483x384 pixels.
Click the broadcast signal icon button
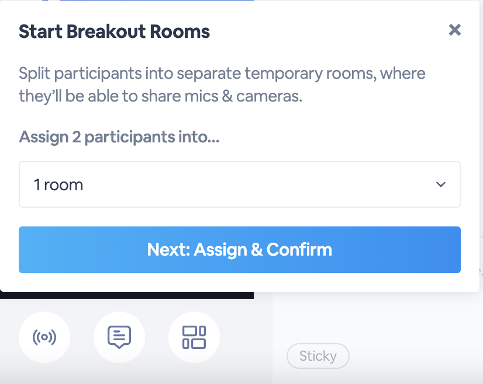(44, 337)
